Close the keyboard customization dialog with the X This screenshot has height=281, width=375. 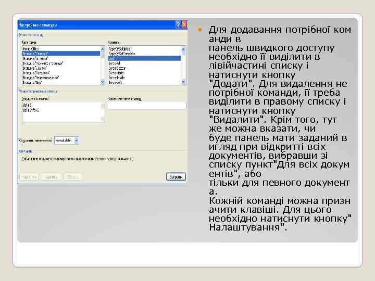click(184, 24)
